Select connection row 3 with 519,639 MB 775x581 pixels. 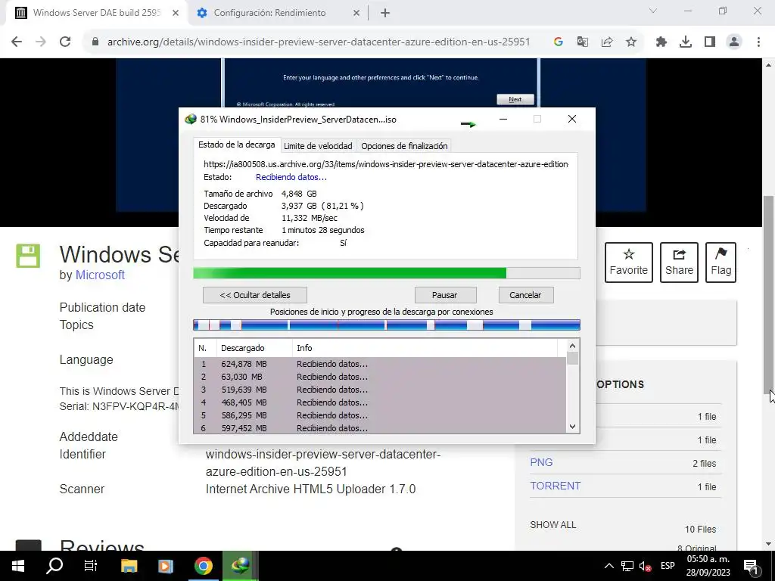point(380,390)
